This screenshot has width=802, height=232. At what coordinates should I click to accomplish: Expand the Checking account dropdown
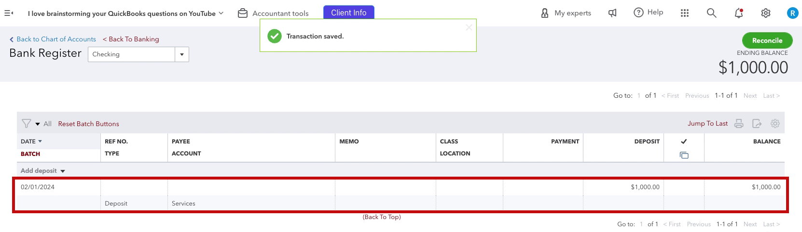[x=182, y=54]
